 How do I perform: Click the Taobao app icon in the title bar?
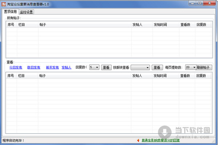pos(4,4)
